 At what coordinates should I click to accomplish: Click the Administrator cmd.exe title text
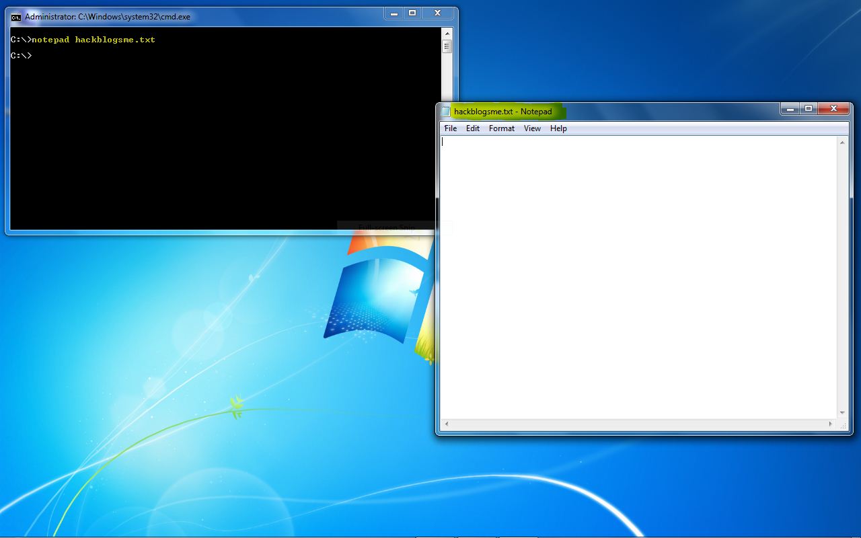108,17
